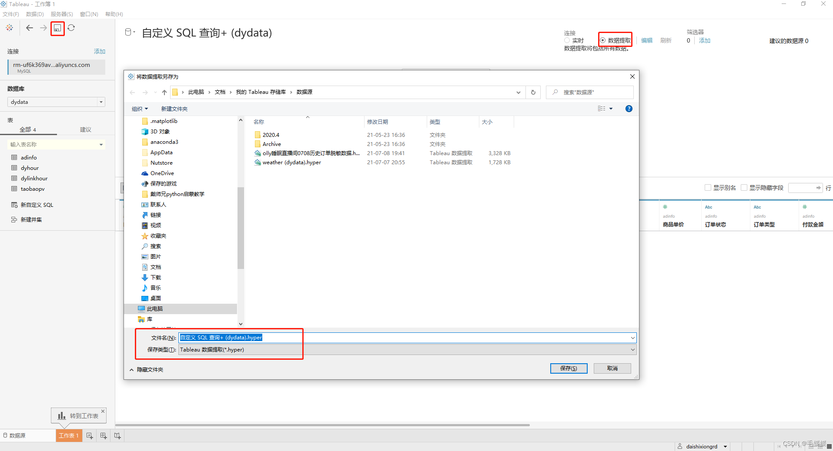Refresh the folder view in the dialog

point(533,92)
